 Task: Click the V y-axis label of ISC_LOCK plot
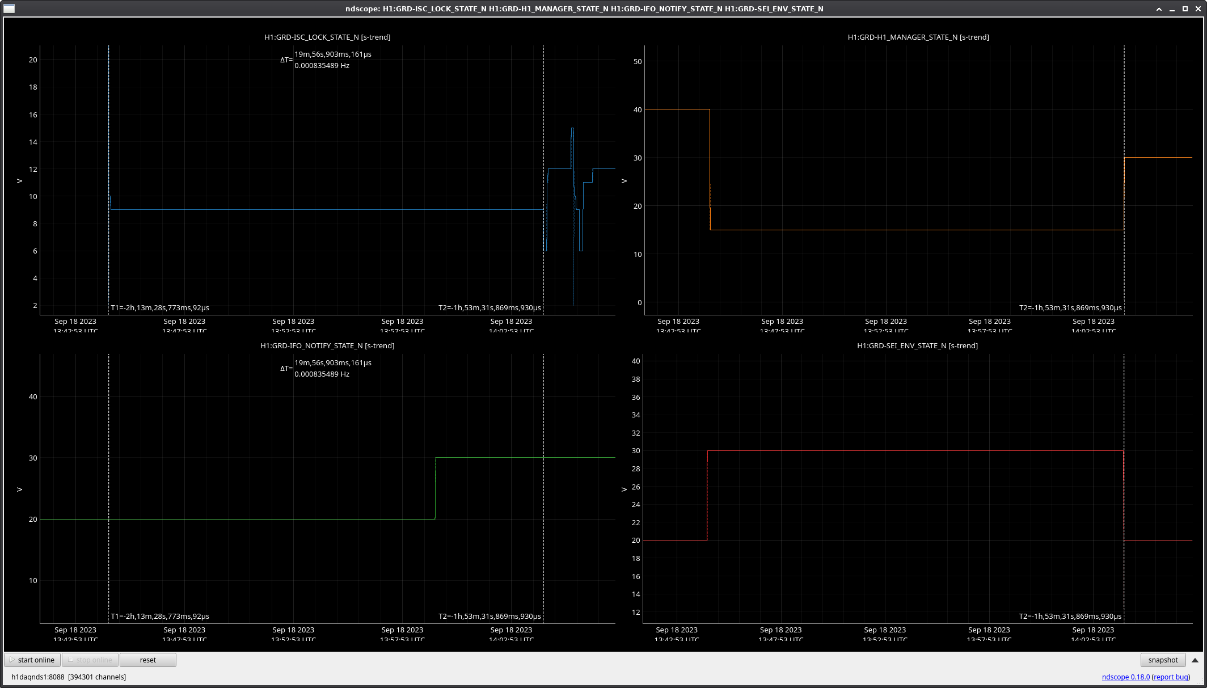(x=19, y=181)
